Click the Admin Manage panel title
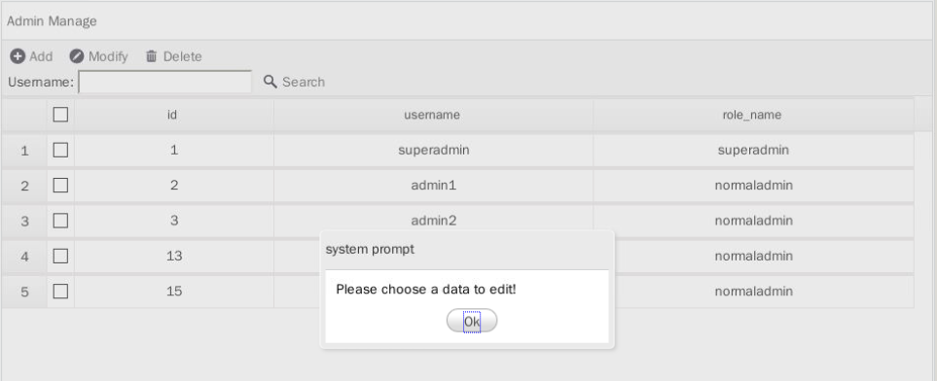 (52, 21)
